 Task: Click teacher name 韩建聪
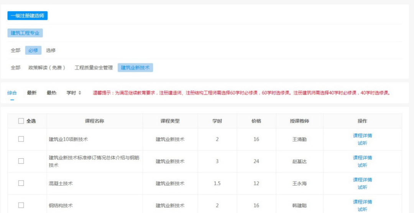tap(299, 206)
